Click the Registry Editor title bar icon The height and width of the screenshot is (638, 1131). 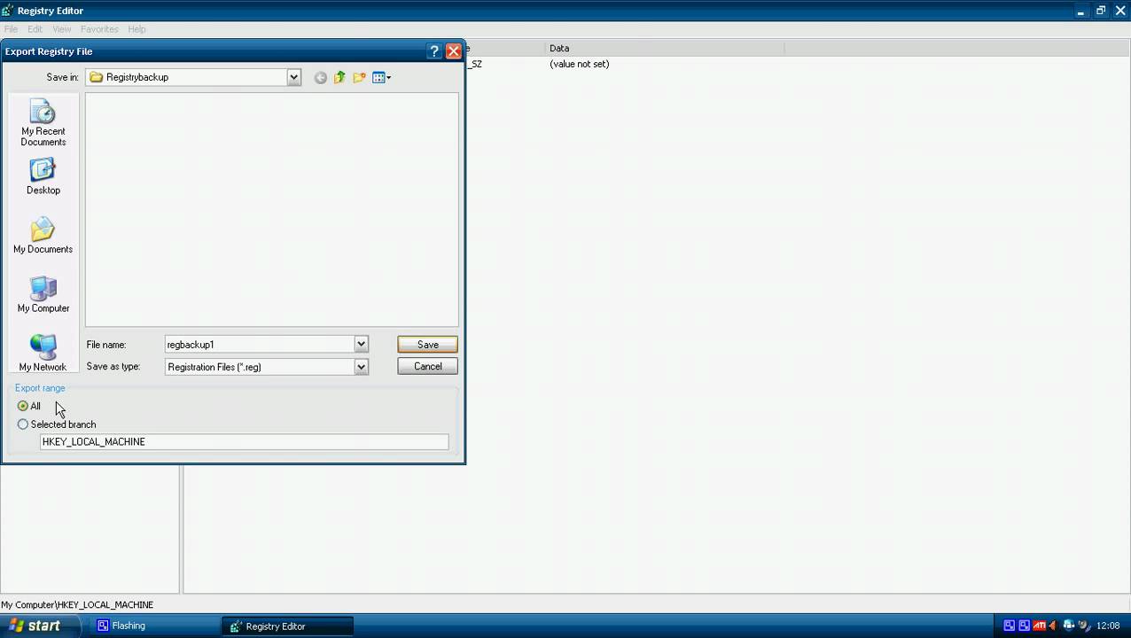click(7, 11)
